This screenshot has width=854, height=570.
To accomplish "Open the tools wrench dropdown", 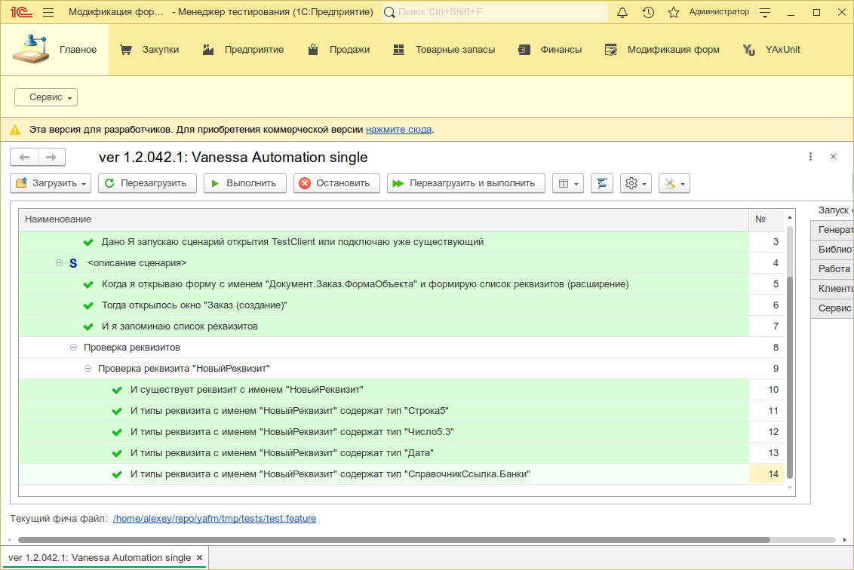I will pos(674,183).
